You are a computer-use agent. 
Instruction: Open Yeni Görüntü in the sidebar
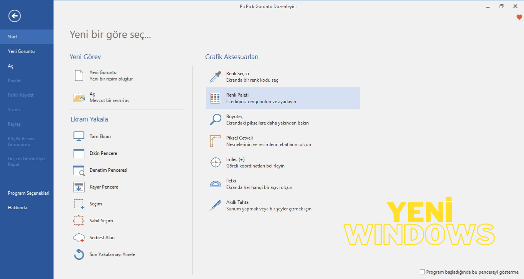tap(27, 51)
